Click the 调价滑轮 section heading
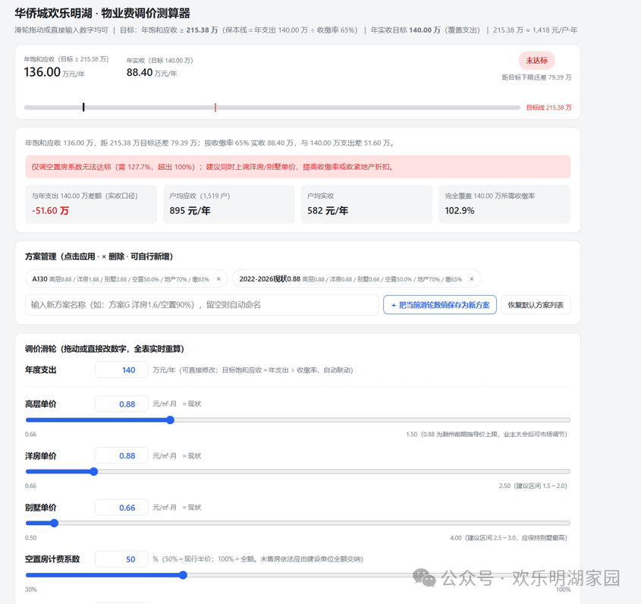Image resolution: width=641 pixels, height=604 pixels. (105, 349)
